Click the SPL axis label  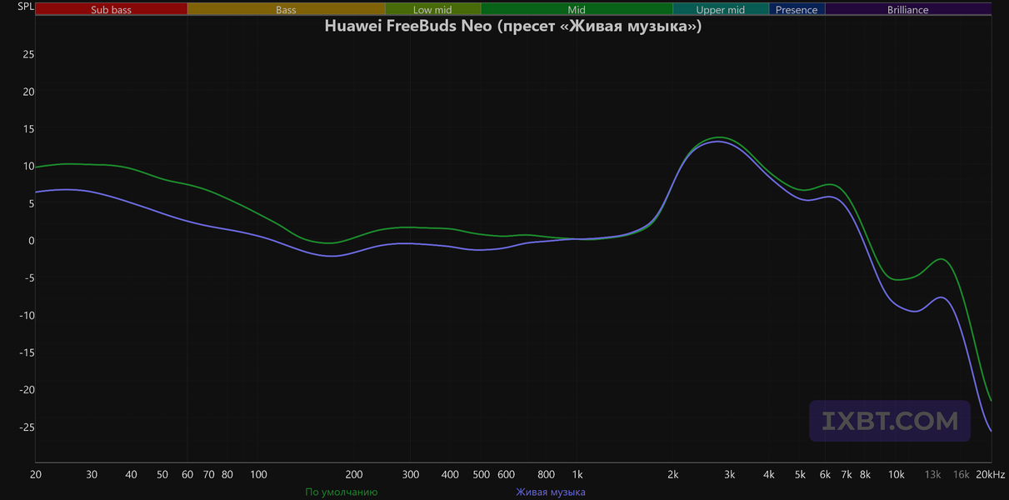[26, 7]
